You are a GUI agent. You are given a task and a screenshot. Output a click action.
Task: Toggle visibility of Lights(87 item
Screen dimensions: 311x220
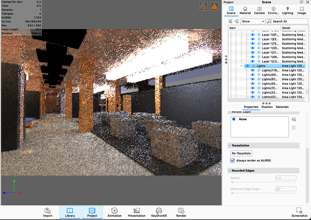tap(252, 79)
